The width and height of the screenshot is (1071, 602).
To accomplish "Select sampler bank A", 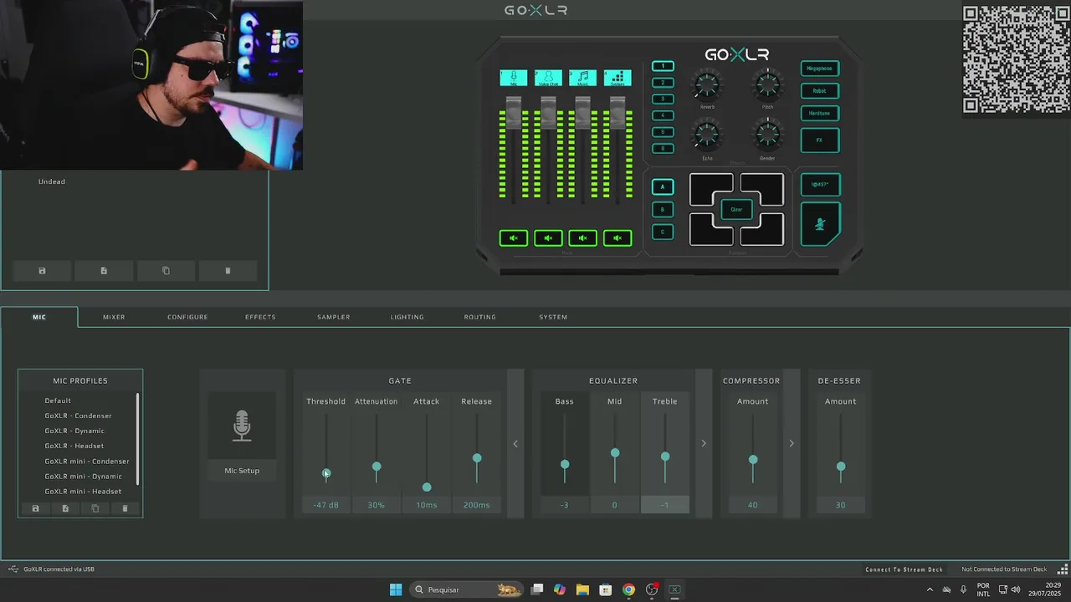I will coord(663,187).
